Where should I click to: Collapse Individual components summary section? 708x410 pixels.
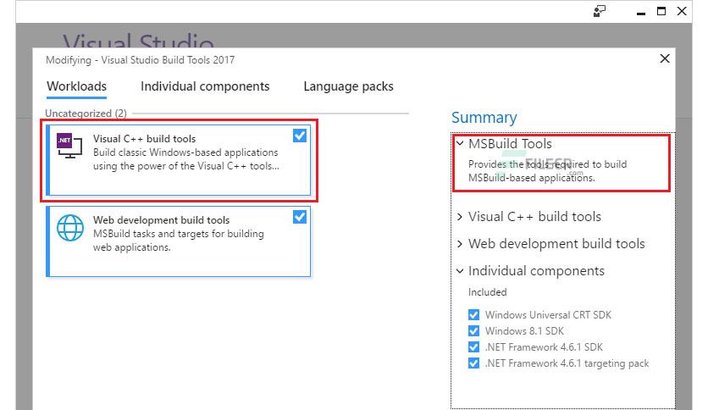(x=460, y=271)
